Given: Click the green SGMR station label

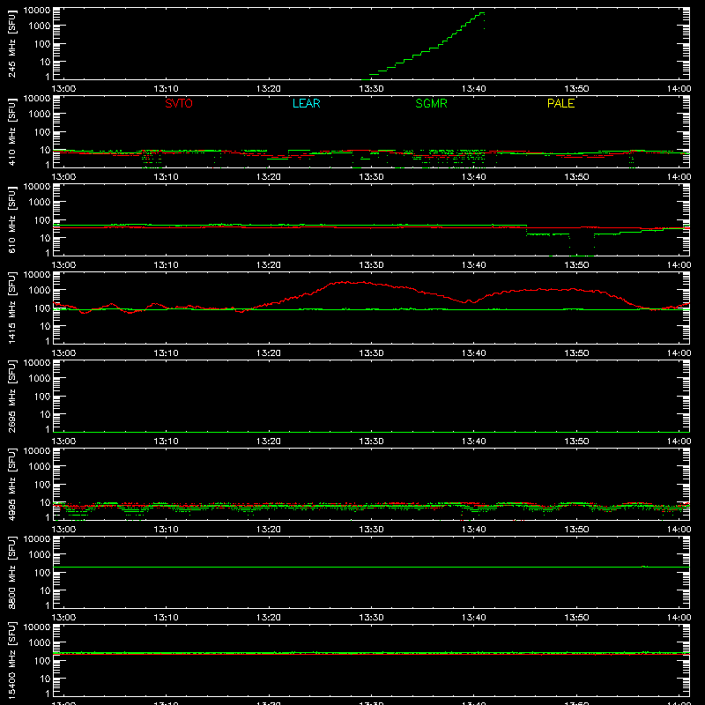Looking at the screenshot, I should (x=431, y=103).
